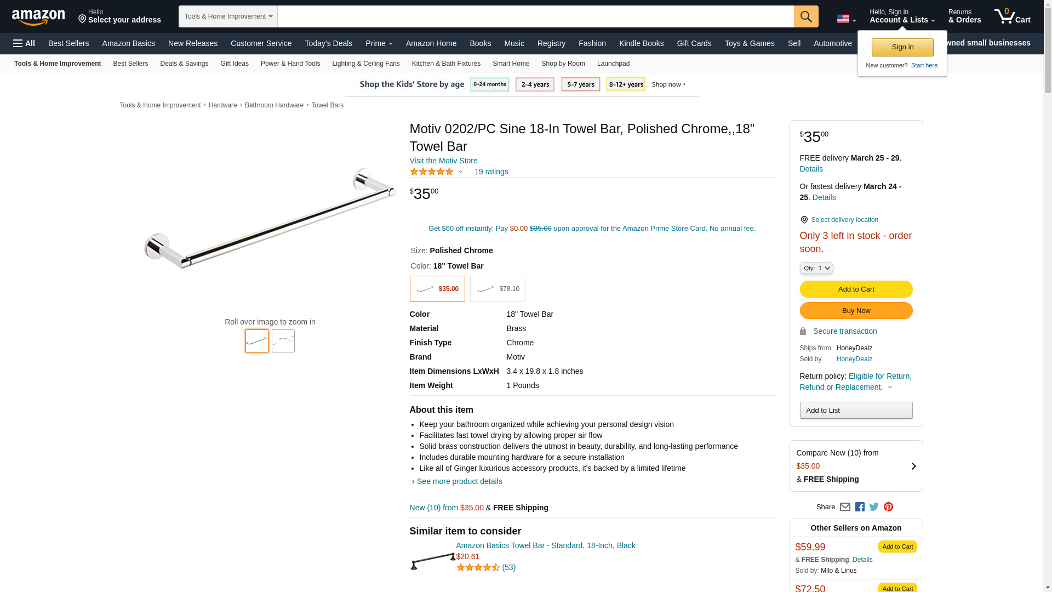Open the country flag language selector
The height and width of the screenshot is (592, 1052).
[x=846, y=19]
